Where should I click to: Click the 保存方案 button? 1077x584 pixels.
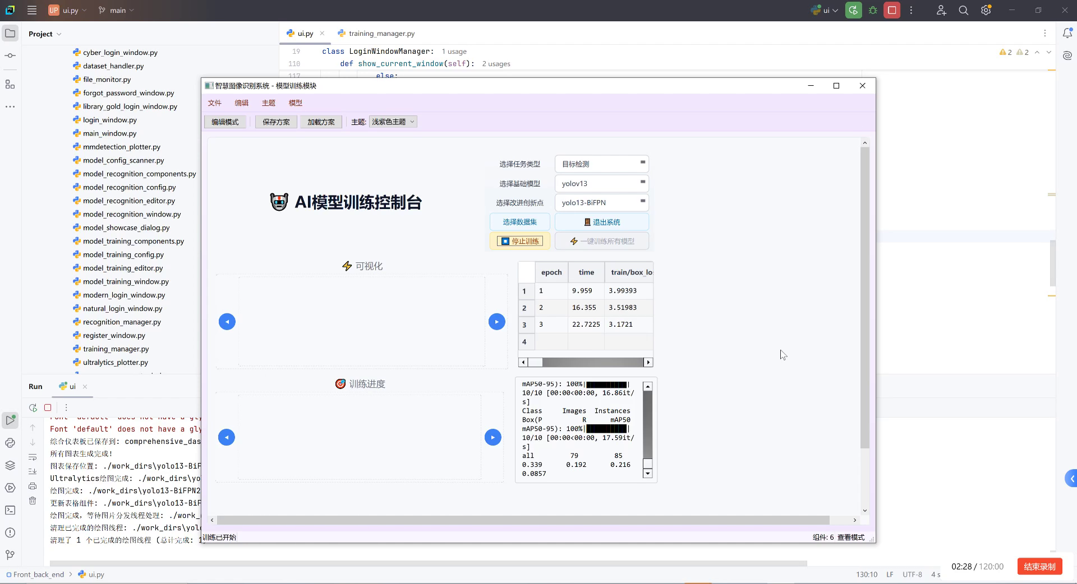pos(276,122)
